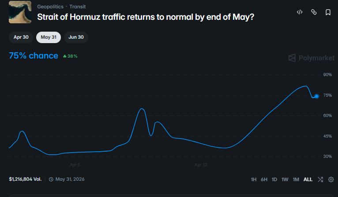The height and width of the screenshot is (197, 338).
Task: Click the market thumbnail image
Action: pos(20,12)
